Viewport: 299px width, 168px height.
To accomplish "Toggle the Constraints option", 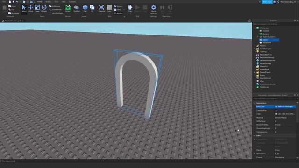I will coord(55,9).
